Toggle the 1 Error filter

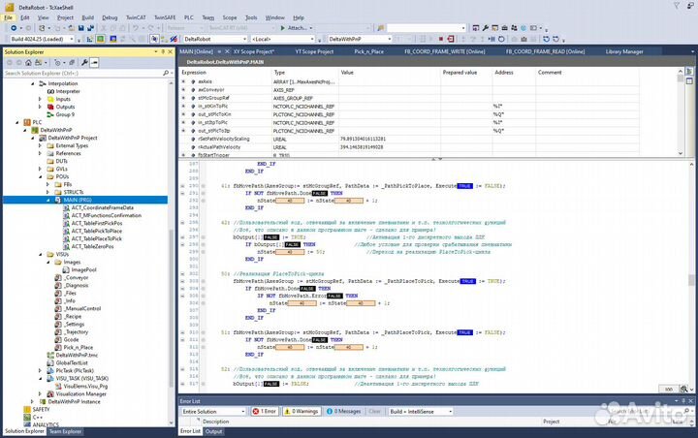[x=265, y=411]
